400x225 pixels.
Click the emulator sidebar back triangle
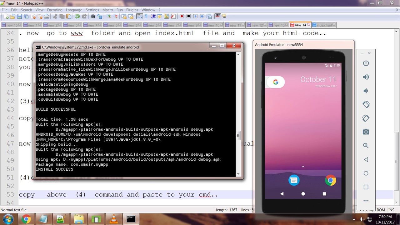(x=366, y=159)
